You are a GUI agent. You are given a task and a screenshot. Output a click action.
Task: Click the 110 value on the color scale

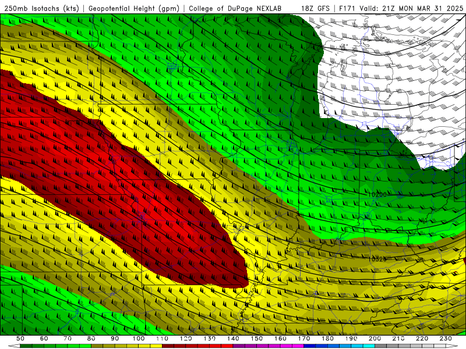click(163, 339)
